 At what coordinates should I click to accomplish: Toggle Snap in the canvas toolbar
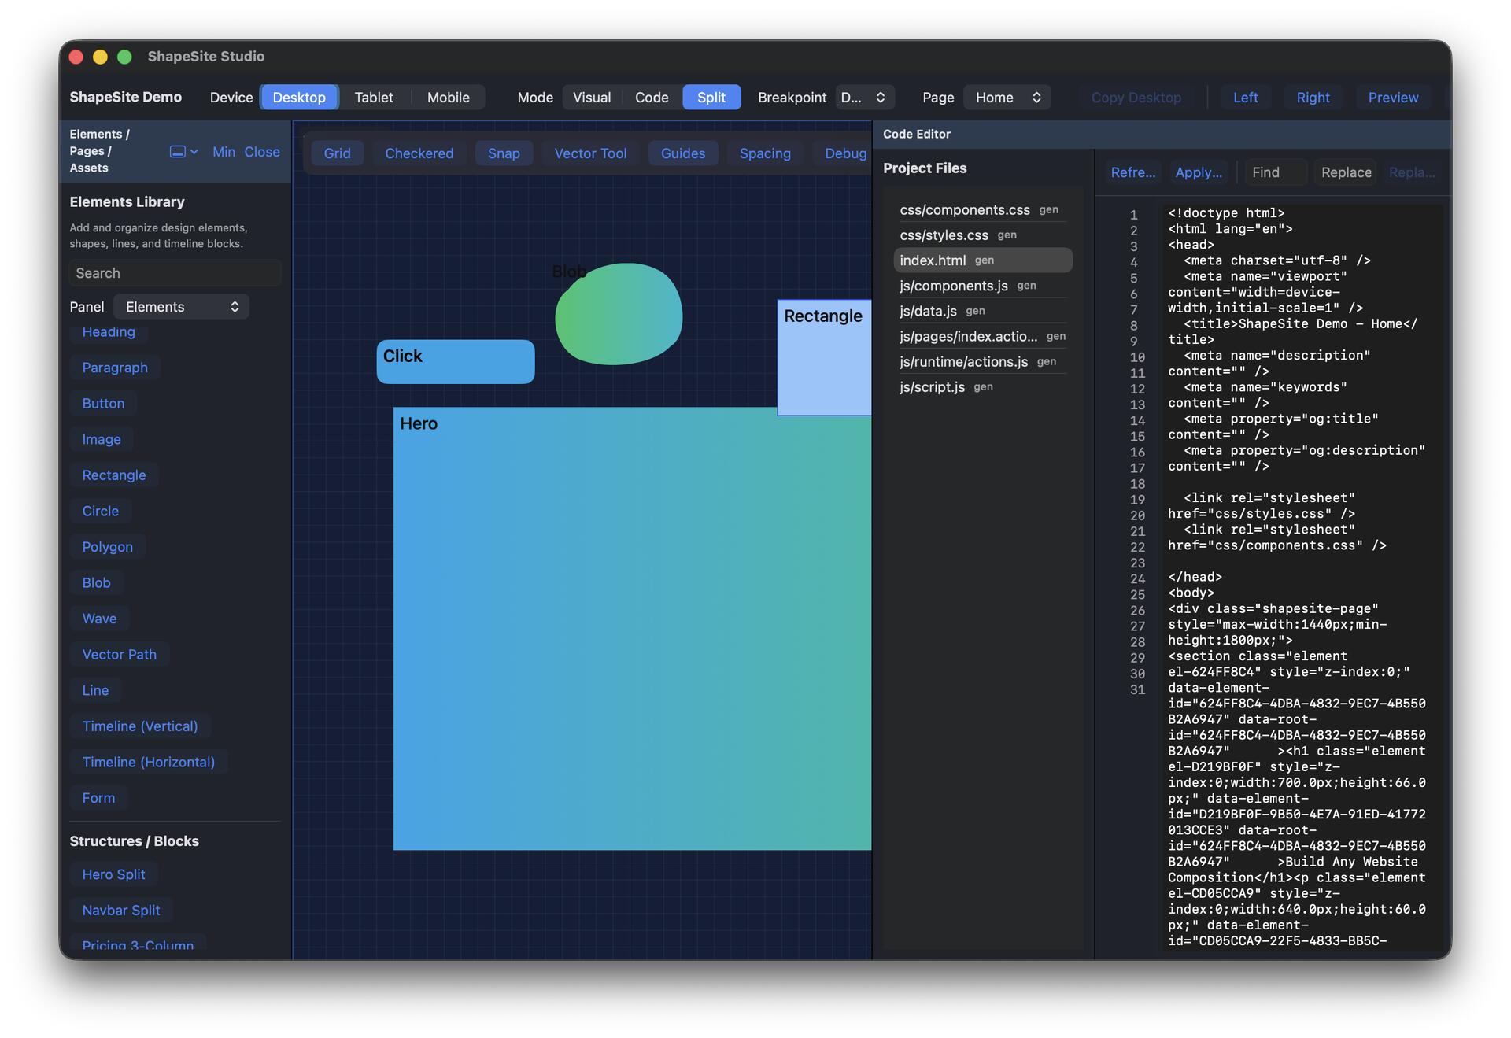click(x=503, y=153)
